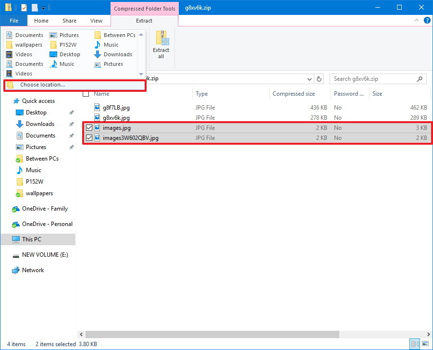
Task: Click horizontal scrollbar right arrow
Action: pyautogui.click(x=428, y=334)
